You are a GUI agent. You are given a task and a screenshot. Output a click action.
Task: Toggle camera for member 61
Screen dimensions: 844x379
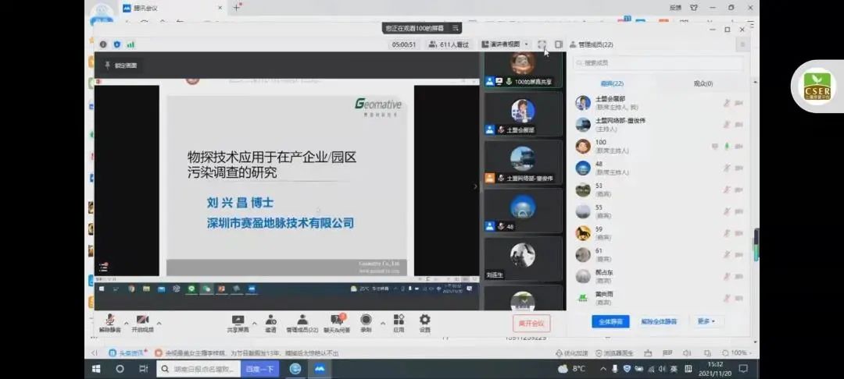(x=739, y=255)
